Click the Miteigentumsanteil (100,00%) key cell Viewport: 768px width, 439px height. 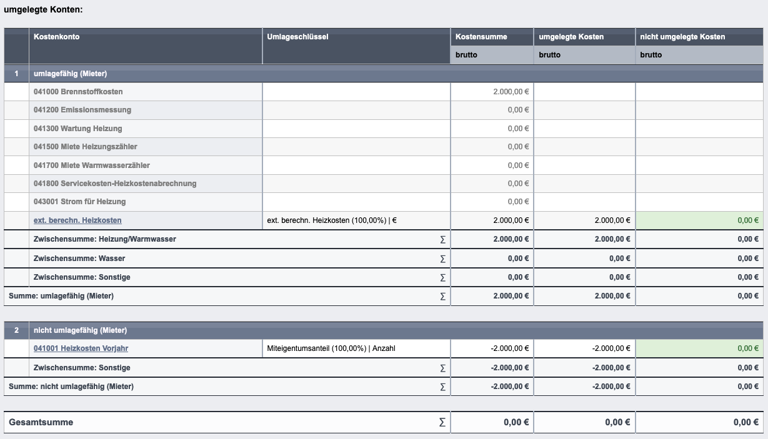[x=356, y=348]
